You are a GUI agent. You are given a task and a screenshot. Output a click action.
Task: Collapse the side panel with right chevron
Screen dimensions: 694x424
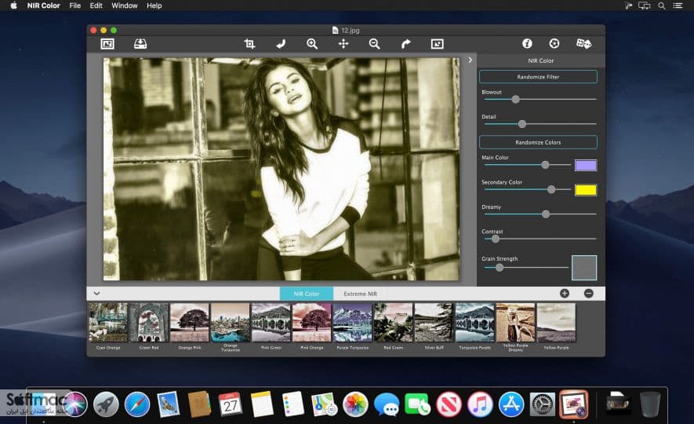coord(470,60)
